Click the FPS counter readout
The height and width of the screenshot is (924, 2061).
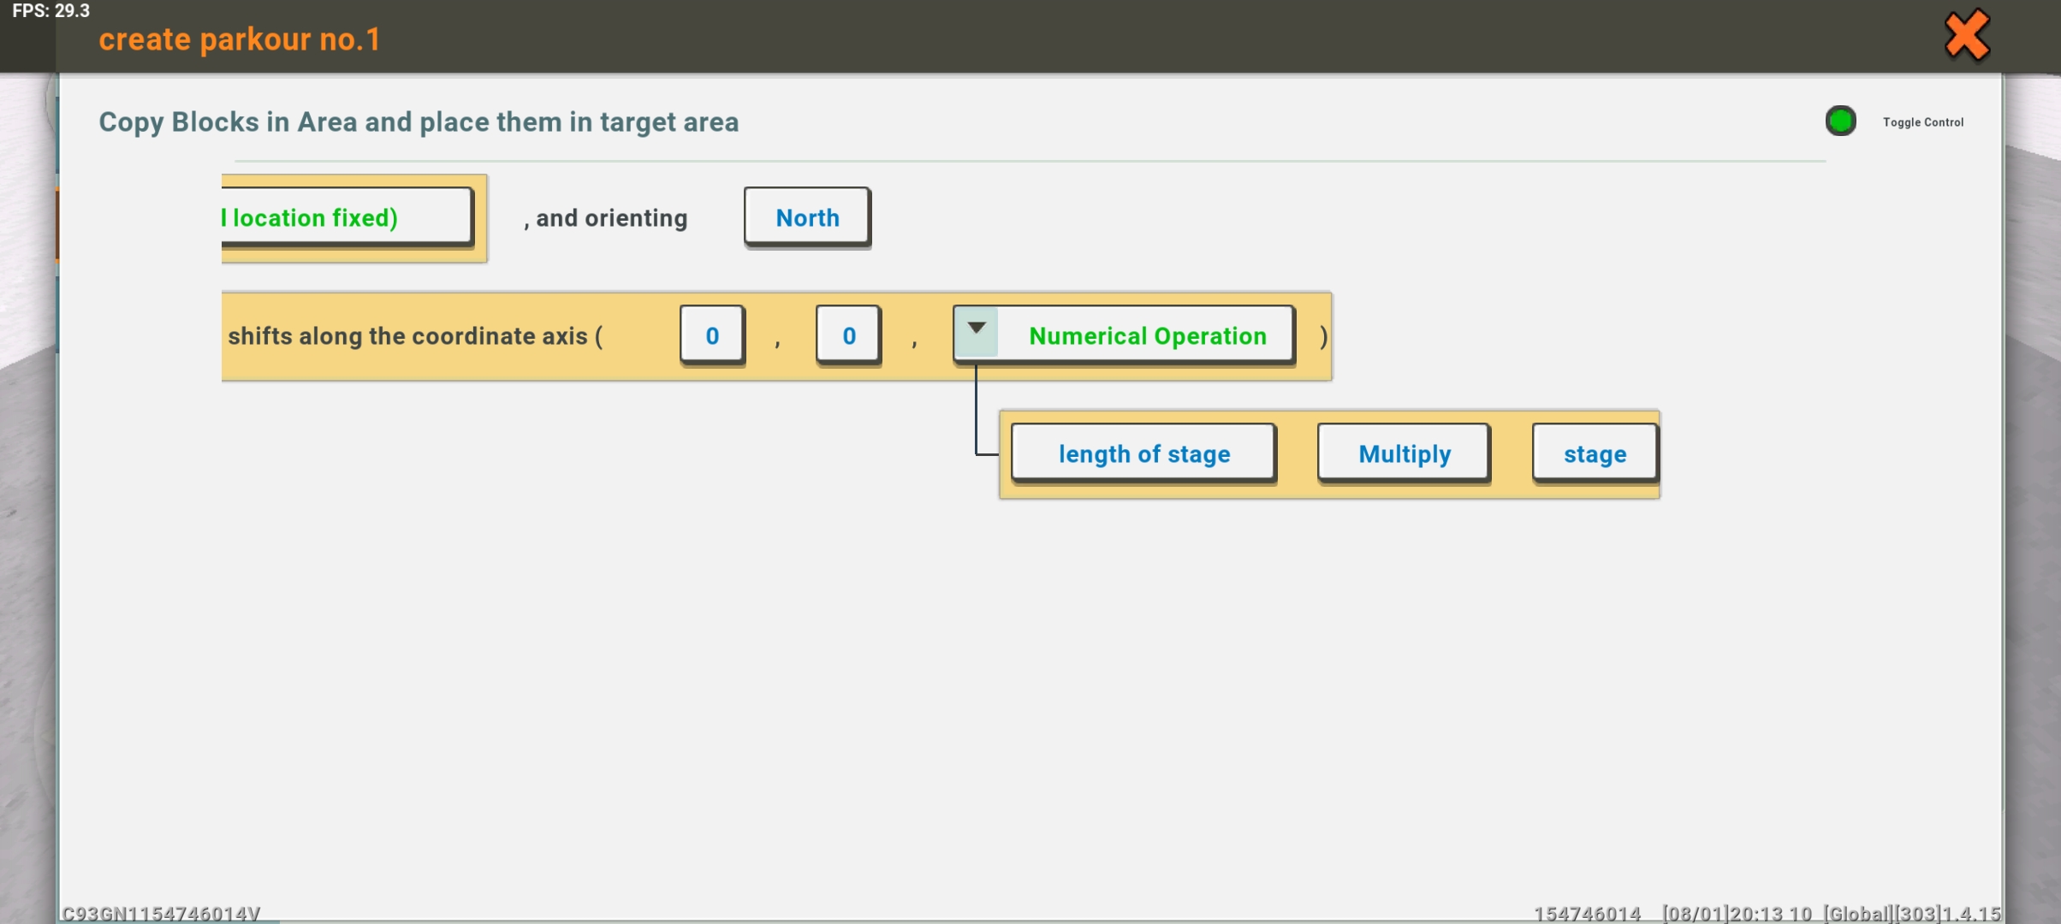(x=50, y=11)
